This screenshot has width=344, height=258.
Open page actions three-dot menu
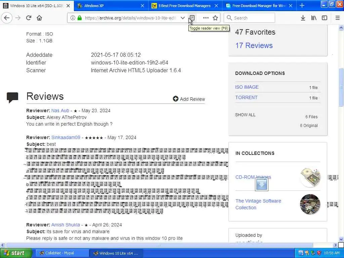pyautogui.click(x=206, y=18)
